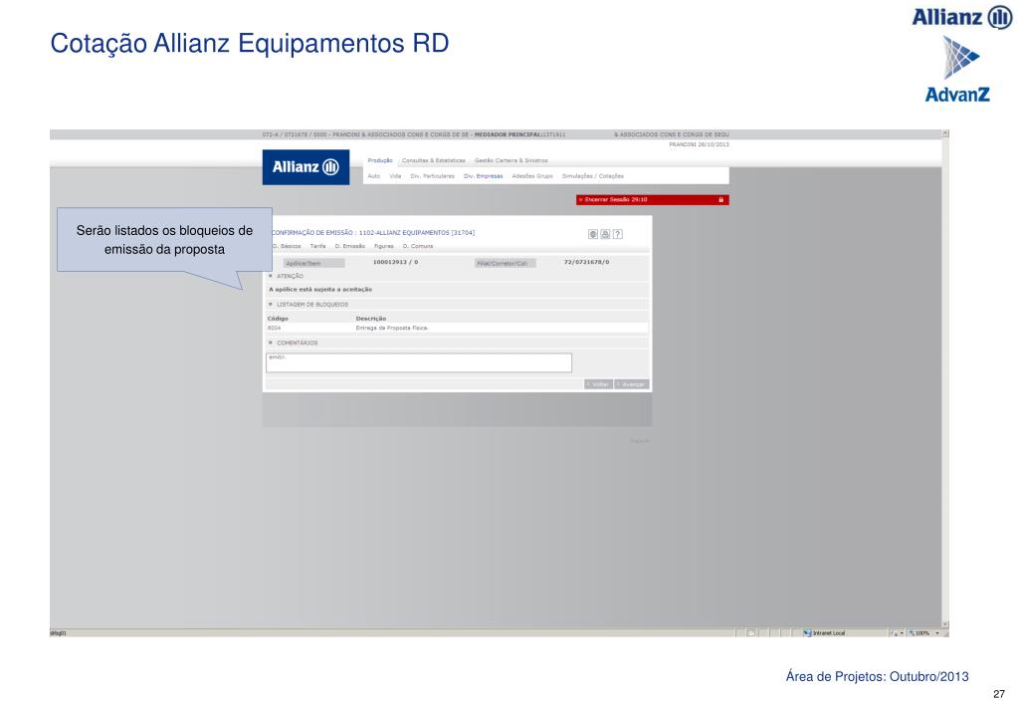Click blocking row code 8204
Image resolution: width=1018 pixels, height=705 pixels.
274,329
